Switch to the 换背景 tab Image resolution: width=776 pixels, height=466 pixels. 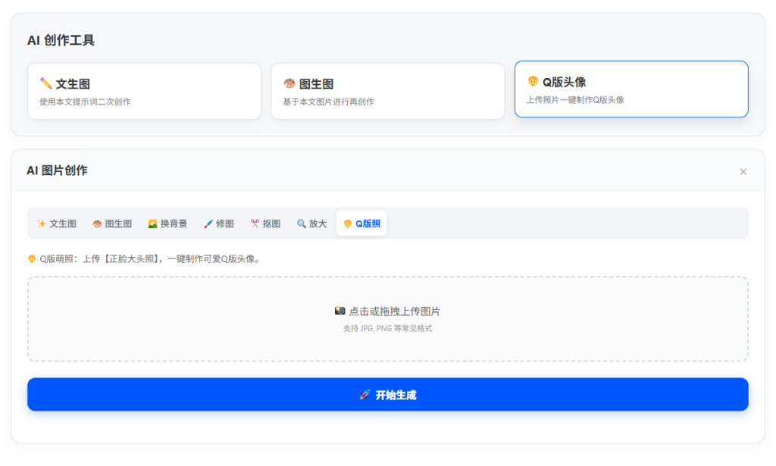[x=167, y=223]
